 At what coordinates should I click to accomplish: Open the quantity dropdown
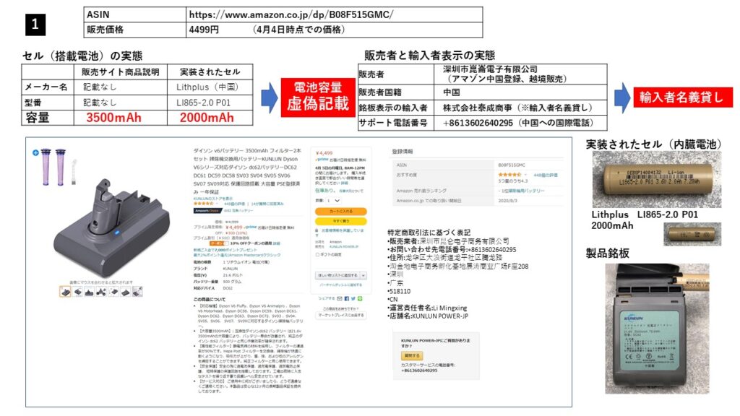tap(333, 200)
